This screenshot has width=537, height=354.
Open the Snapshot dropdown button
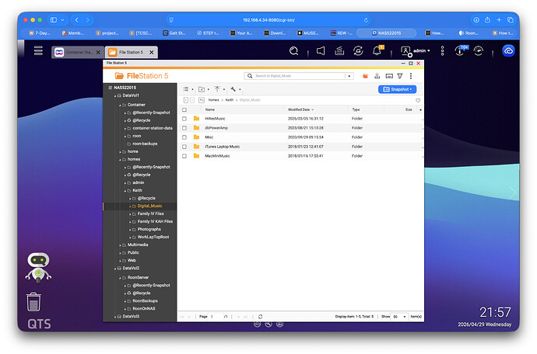pyautogui.click(x=397, y=89)
